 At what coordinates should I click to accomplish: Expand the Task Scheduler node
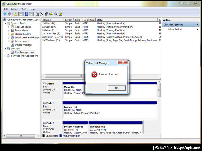point(9,27)
